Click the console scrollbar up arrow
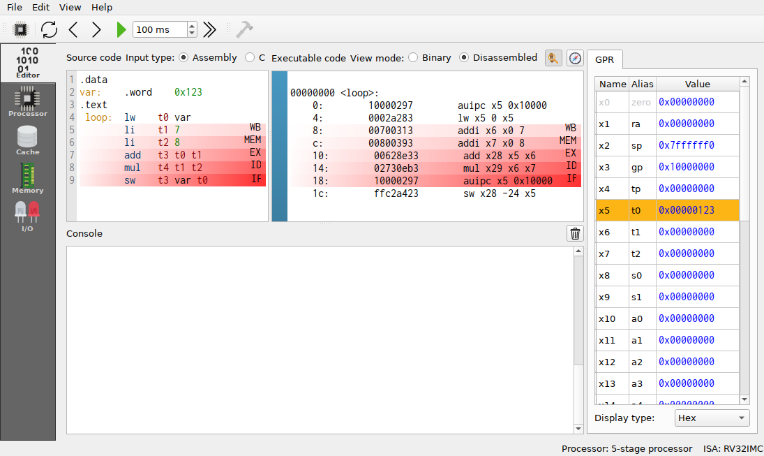Viewport: 764px width, 456px height. (578, 251)
